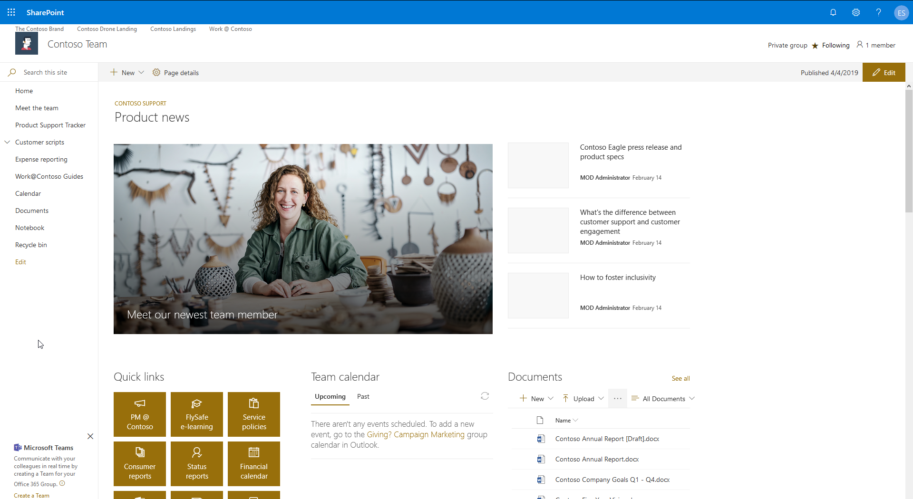The image size is (913, 499).
Task: Open the Financial calendar tile
Action: pyautogui.click(x=254, y=464)
